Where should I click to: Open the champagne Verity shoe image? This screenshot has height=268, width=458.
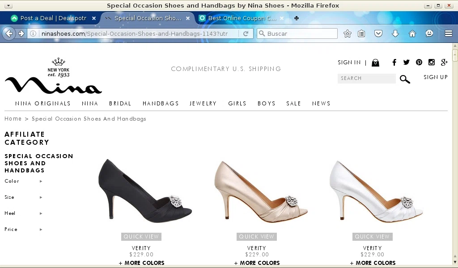tap(261, 191)
